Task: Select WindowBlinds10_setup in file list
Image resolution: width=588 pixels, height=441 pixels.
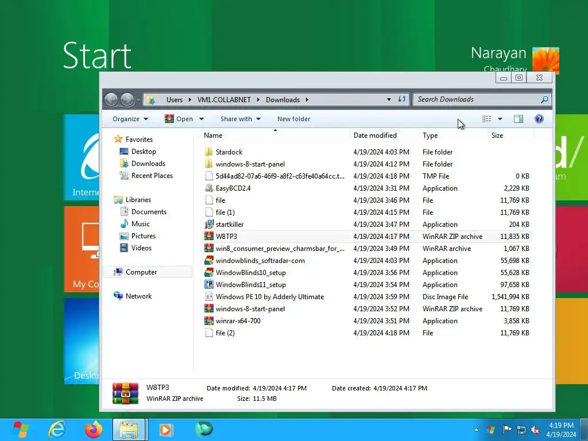Action: (x=367, y=273)
